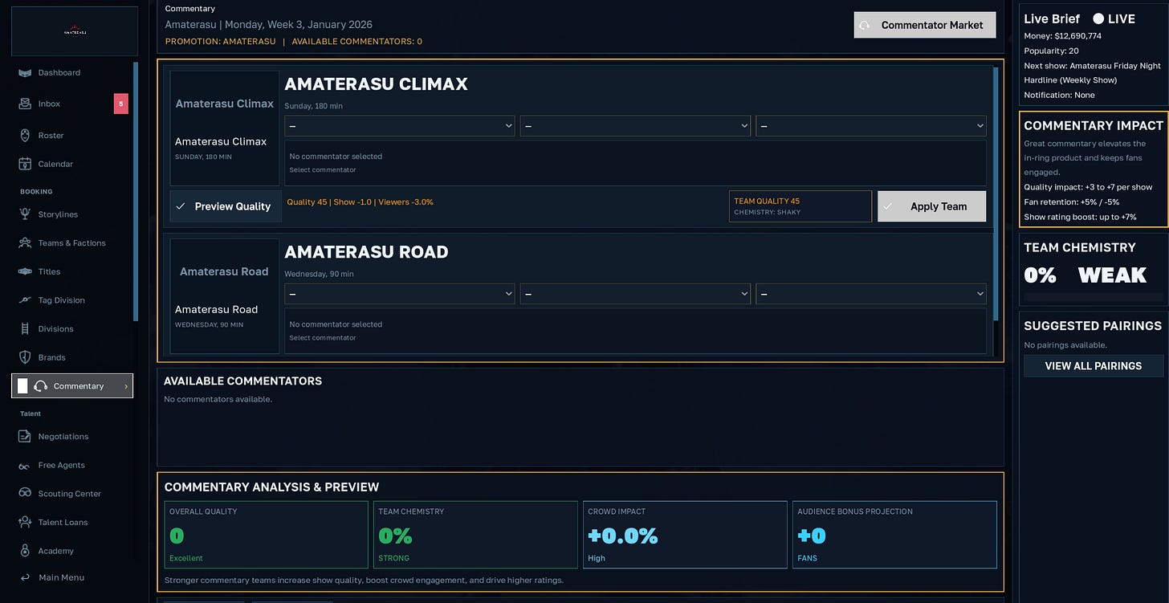Open the Commentator Market
The width and height of the screenshot is (1169, 603).
tap(925, 25)
